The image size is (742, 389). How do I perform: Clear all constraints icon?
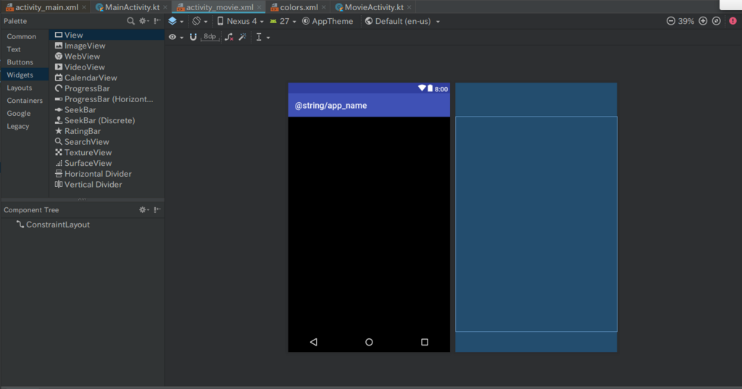[x=229, y=37]
